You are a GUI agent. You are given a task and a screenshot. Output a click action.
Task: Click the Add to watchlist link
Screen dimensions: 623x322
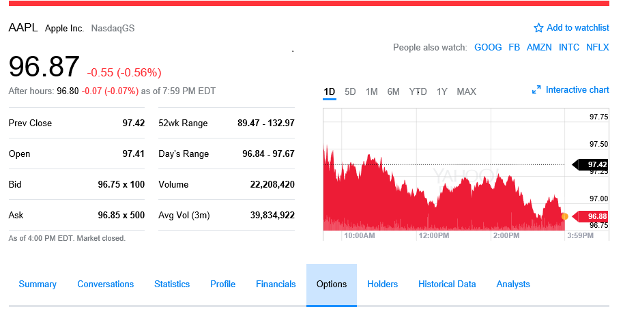(578, 28)
